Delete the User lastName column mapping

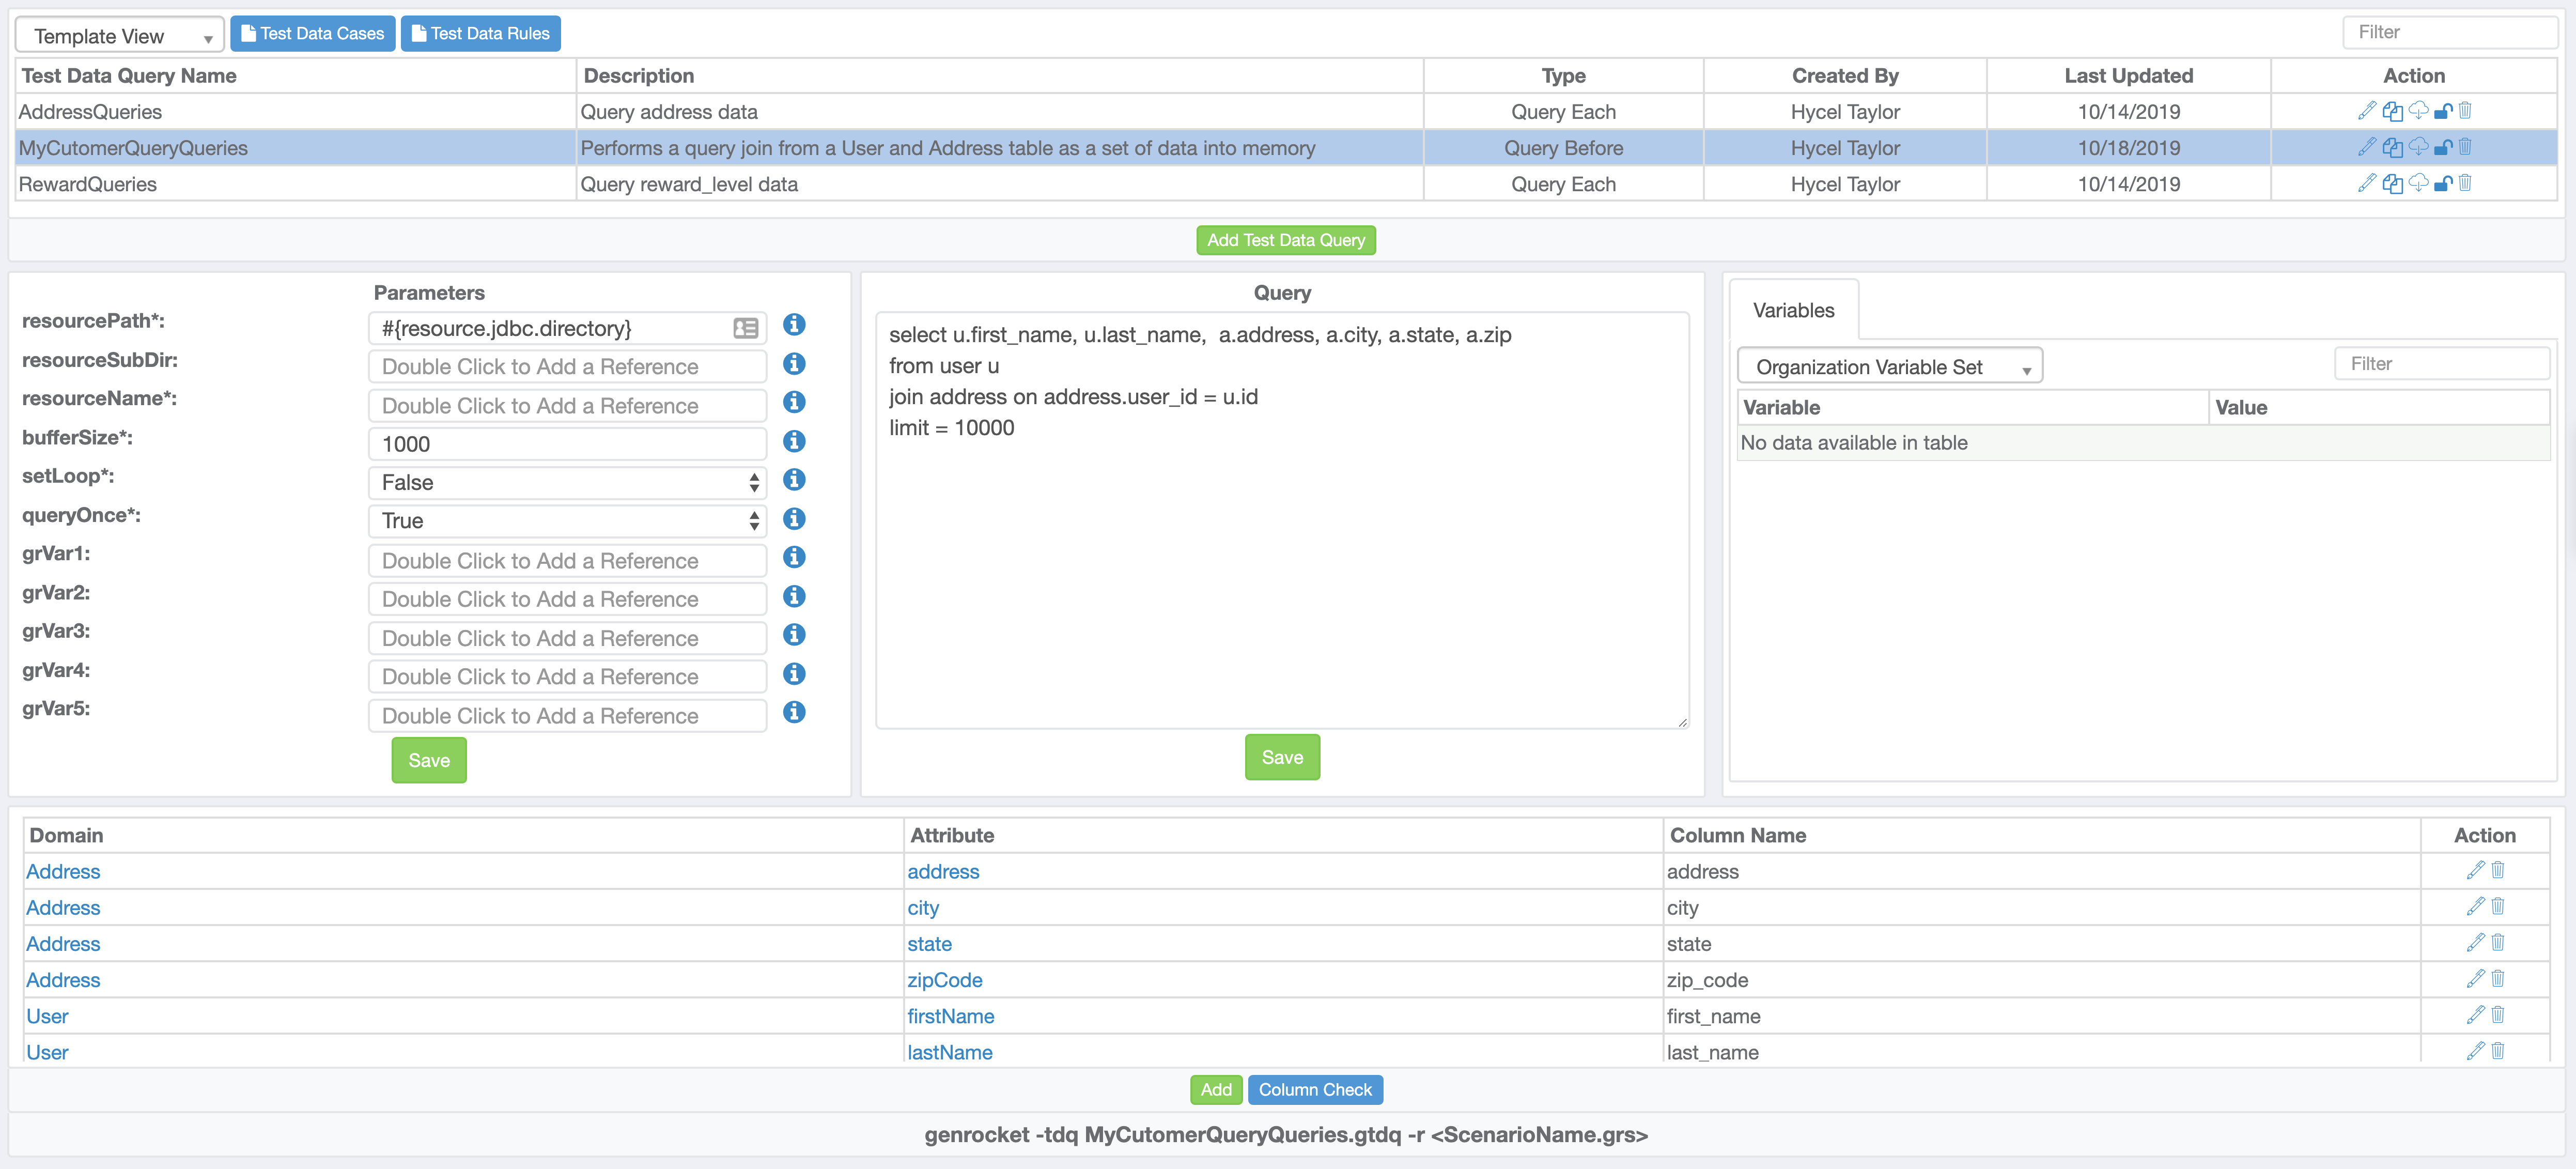[2498, 1051]
